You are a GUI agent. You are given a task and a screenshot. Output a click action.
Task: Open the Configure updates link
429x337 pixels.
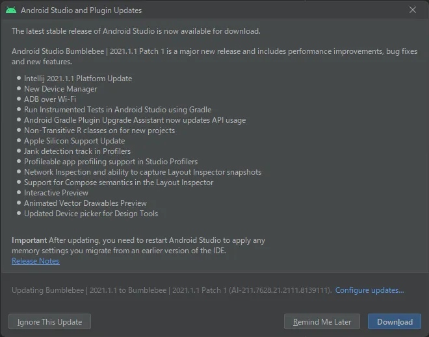369,290
